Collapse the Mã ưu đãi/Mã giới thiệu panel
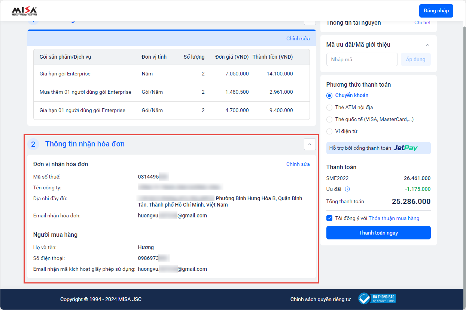 427,45
